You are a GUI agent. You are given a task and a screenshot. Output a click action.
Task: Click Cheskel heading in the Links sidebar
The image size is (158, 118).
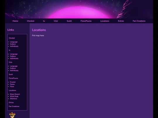[12, 38]
